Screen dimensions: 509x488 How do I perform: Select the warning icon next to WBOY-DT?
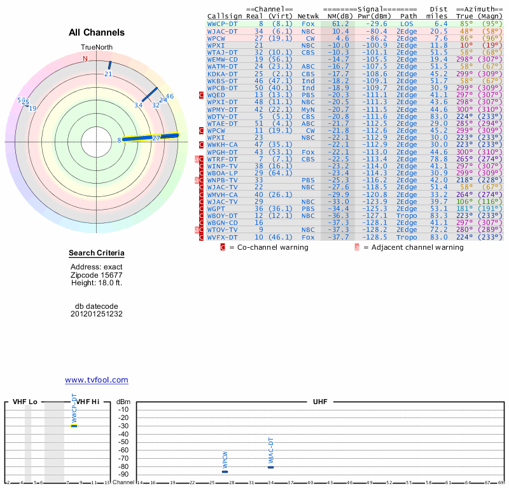point(202,215)
